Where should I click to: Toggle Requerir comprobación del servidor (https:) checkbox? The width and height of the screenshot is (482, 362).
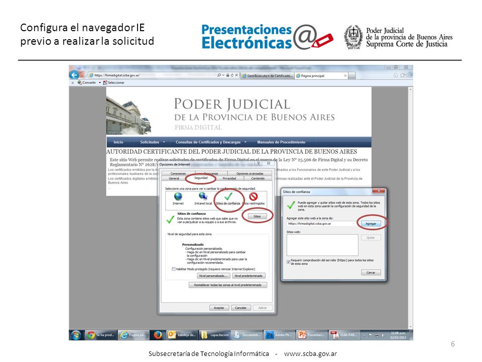tap(288, 262)
